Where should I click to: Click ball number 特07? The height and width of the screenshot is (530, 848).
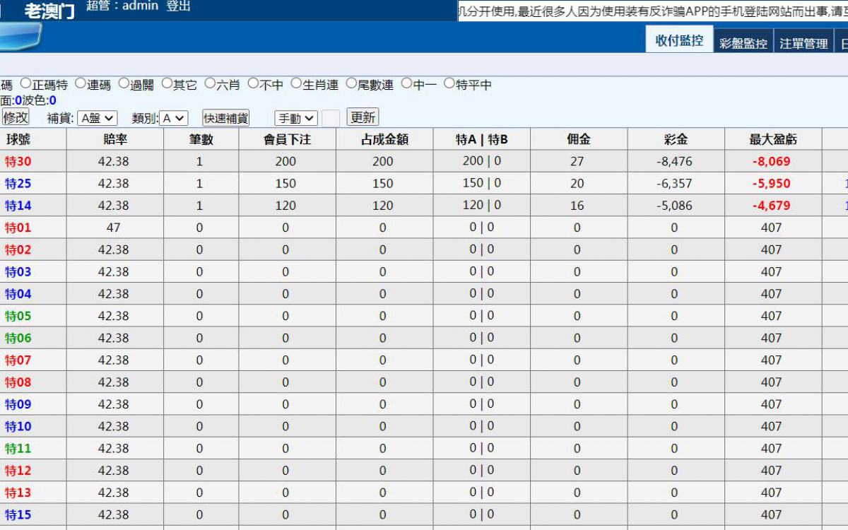click(18, 360)
